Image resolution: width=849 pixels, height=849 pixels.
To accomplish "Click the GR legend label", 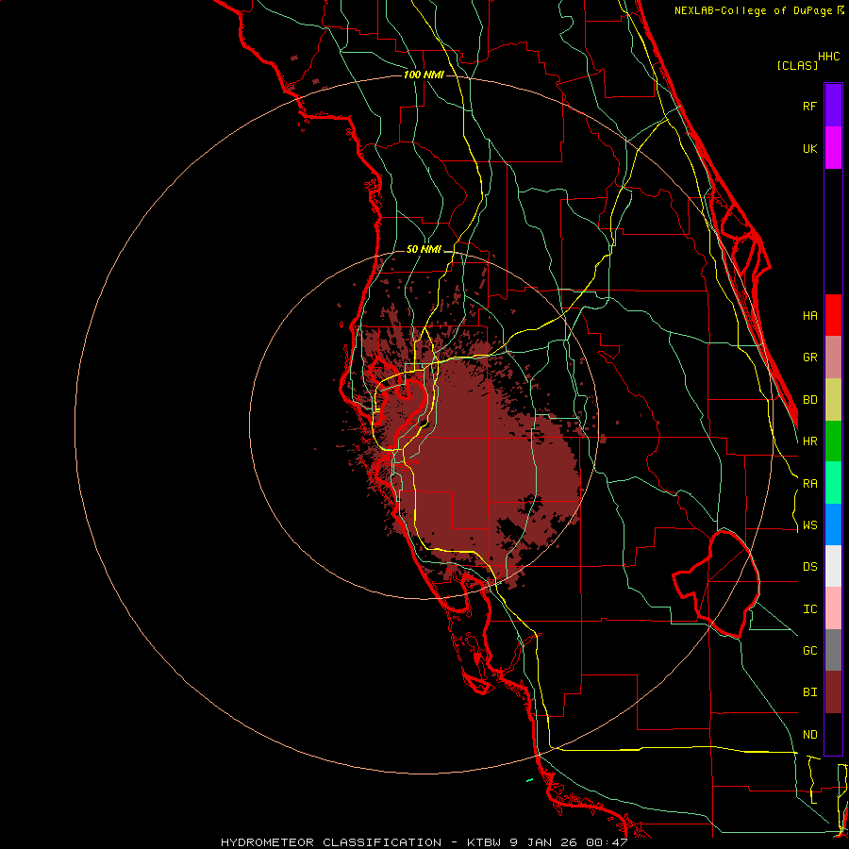I will tap(810, 358).
